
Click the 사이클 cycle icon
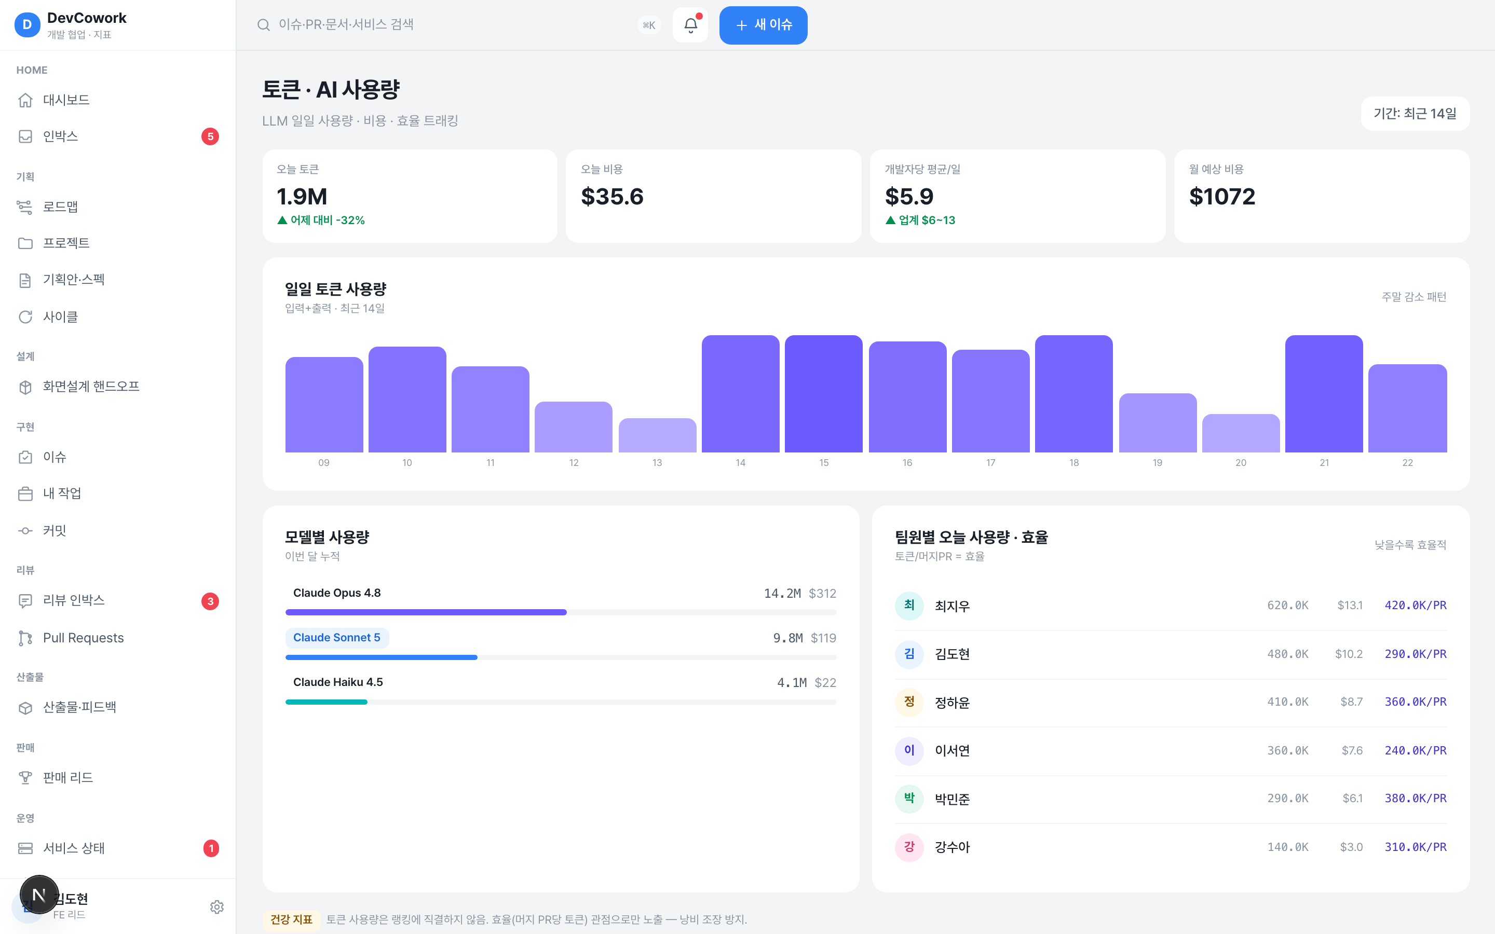(25, 317)
